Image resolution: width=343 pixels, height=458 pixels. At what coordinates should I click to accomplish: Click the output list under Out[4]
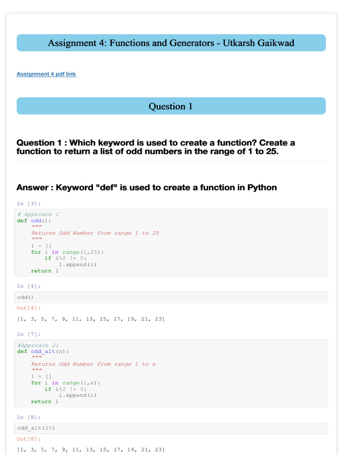[91, 319]
